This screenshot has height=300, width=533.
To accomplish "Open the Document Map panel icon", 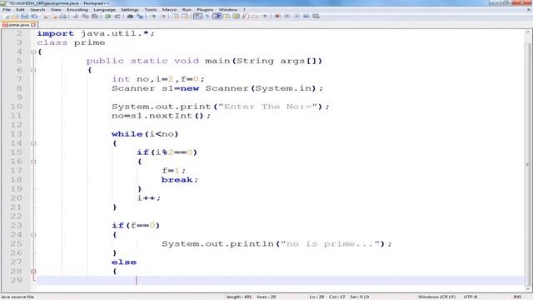I will (x=237, y=17).
